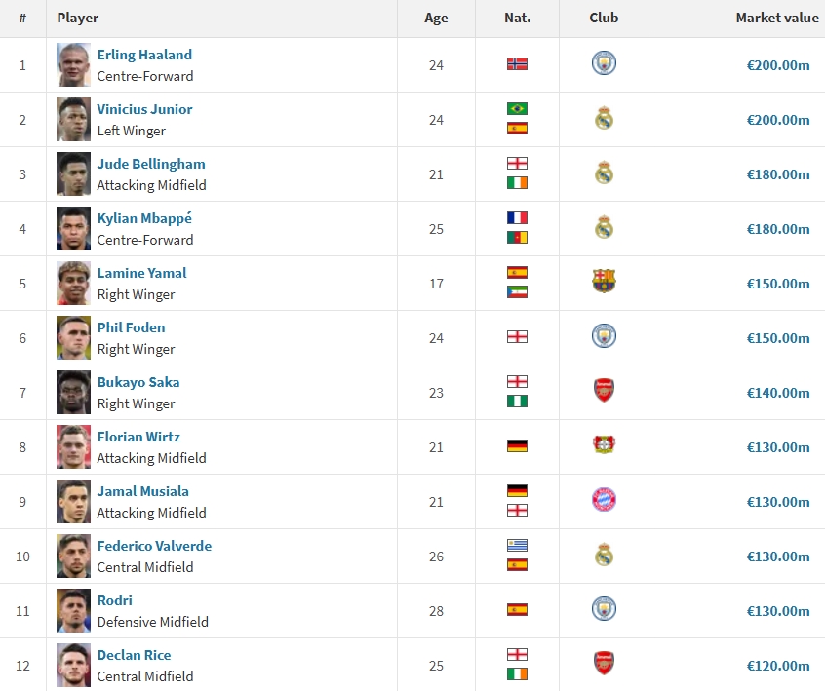
Task: Click Bayer Leverkusen crest in Wirtz's row
Action: click(604, 446)
